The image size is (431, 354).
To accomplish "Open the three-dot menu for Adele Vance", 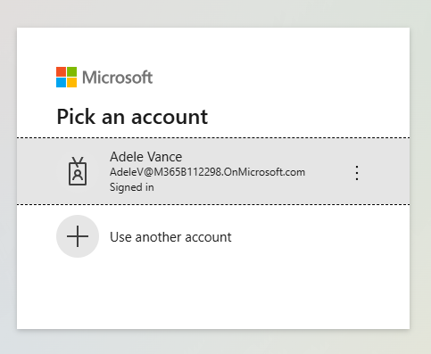I will click(x=357, y=173).
